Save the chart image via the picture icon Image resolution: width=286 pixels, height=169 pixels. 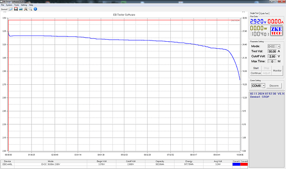[21, 9]
